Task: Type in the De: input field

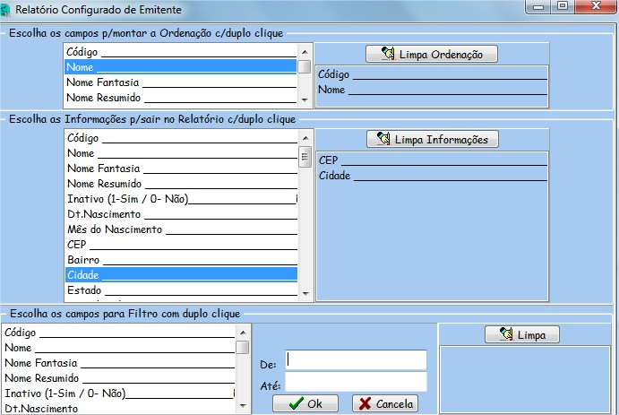Action: coord(356,359)
